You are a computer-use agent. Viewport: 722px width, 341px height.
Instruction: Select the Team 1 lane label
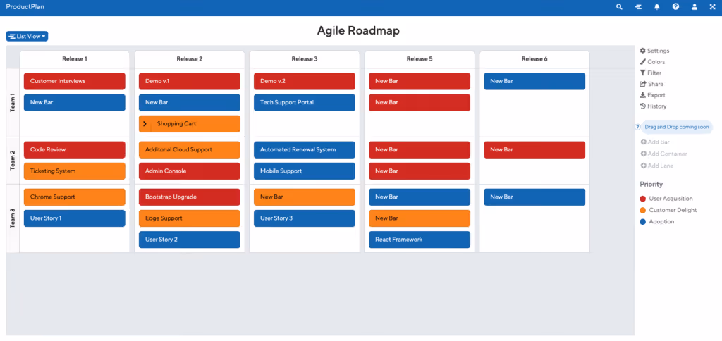pyautogui.click(x=13, y=103)
